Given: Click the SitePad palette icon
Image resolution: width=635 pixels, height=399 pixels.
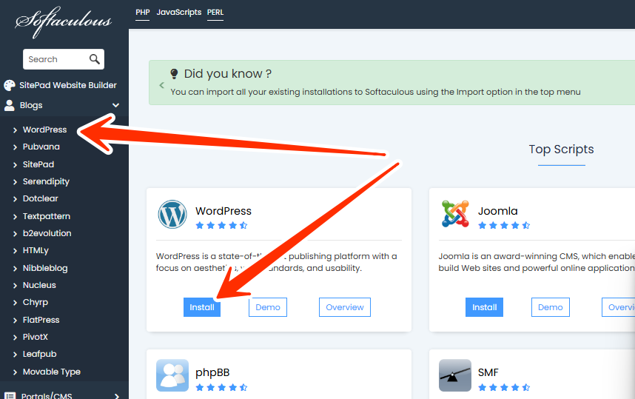Looking at the screenshot, I should [10, 85].
